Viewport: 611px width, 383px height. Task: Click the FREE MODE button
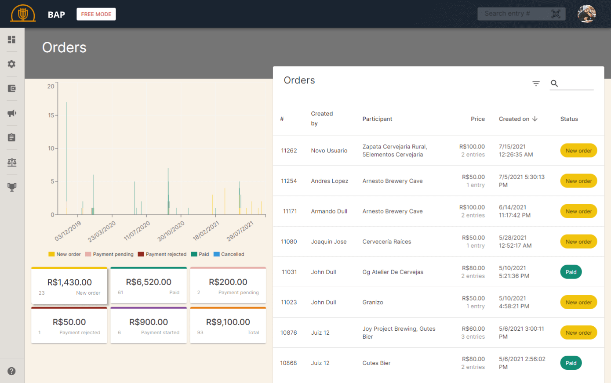pyautogui.click(x=96, y=14)
